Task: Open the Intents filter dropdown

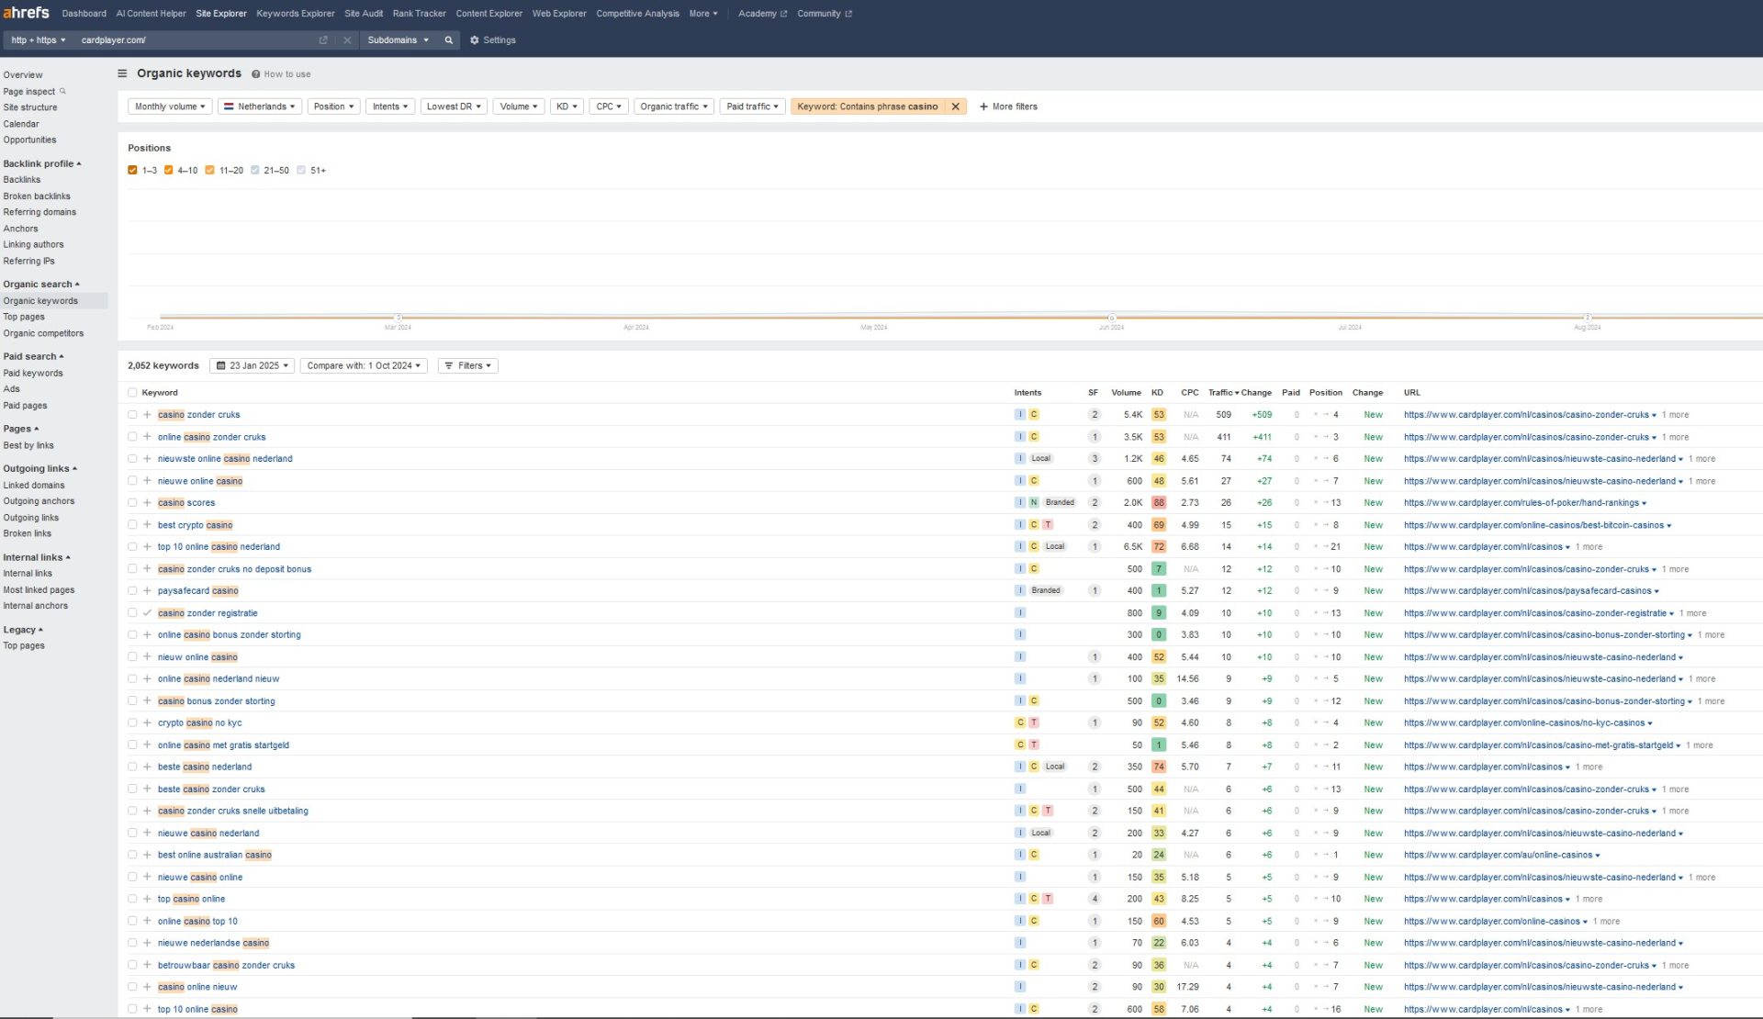Action: [x=389, y=106]
